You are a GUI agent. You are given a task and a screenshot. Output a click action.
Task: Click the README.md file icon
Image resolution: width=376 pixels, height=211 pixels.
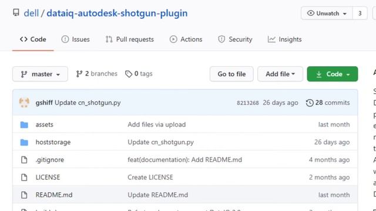(24, 195)
